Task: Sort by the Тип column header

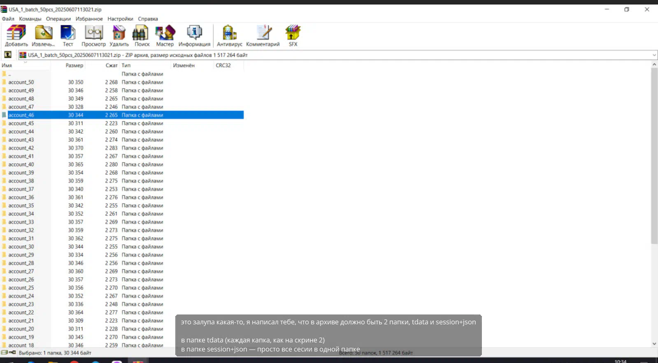Action: click(x=145, y=65)
